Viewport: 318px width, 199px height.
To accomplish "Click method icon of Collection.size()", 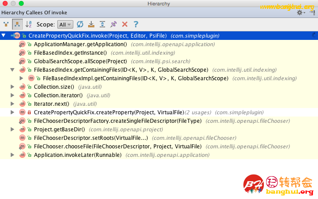I will pos(22,87).
